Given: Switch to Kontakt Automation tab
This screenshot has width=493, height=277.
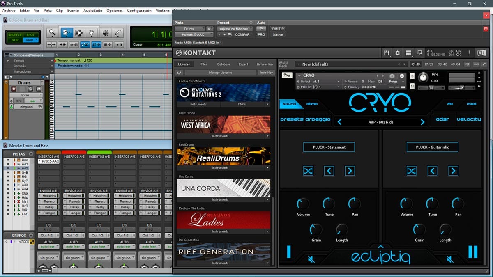Looking at the screenshot, I should (265, 64).
